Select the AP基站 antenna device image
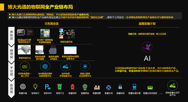The image size is (188, 102). click(53, 50)
